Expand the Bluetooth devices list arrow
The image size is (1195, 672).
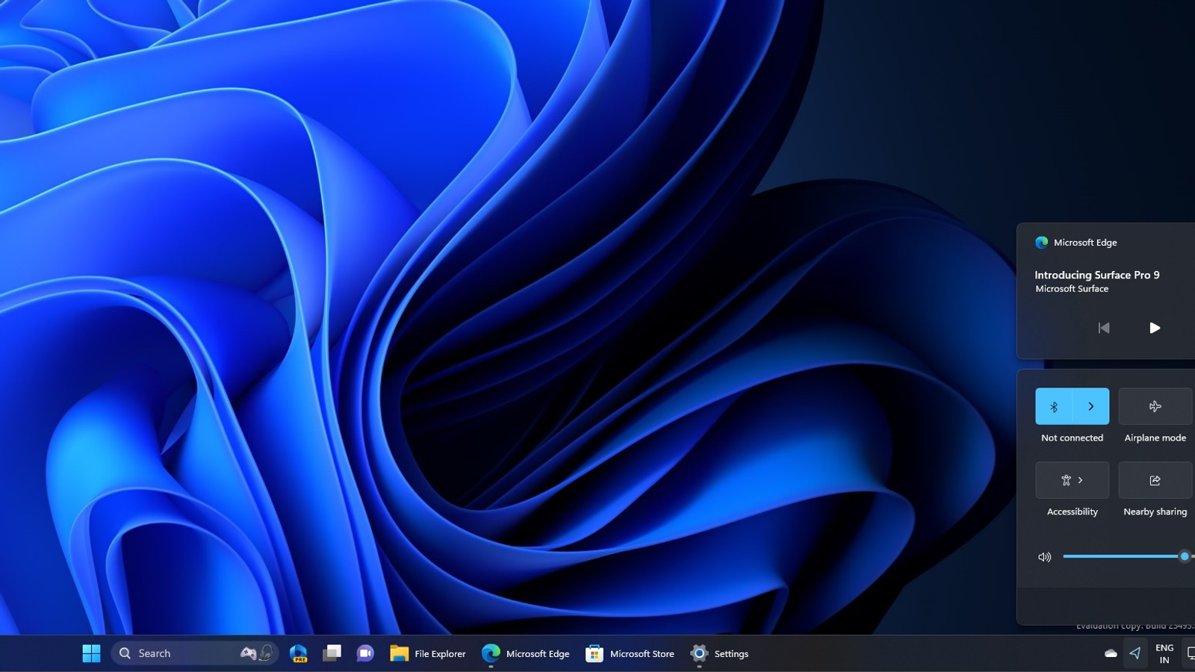pos(1091,406)
